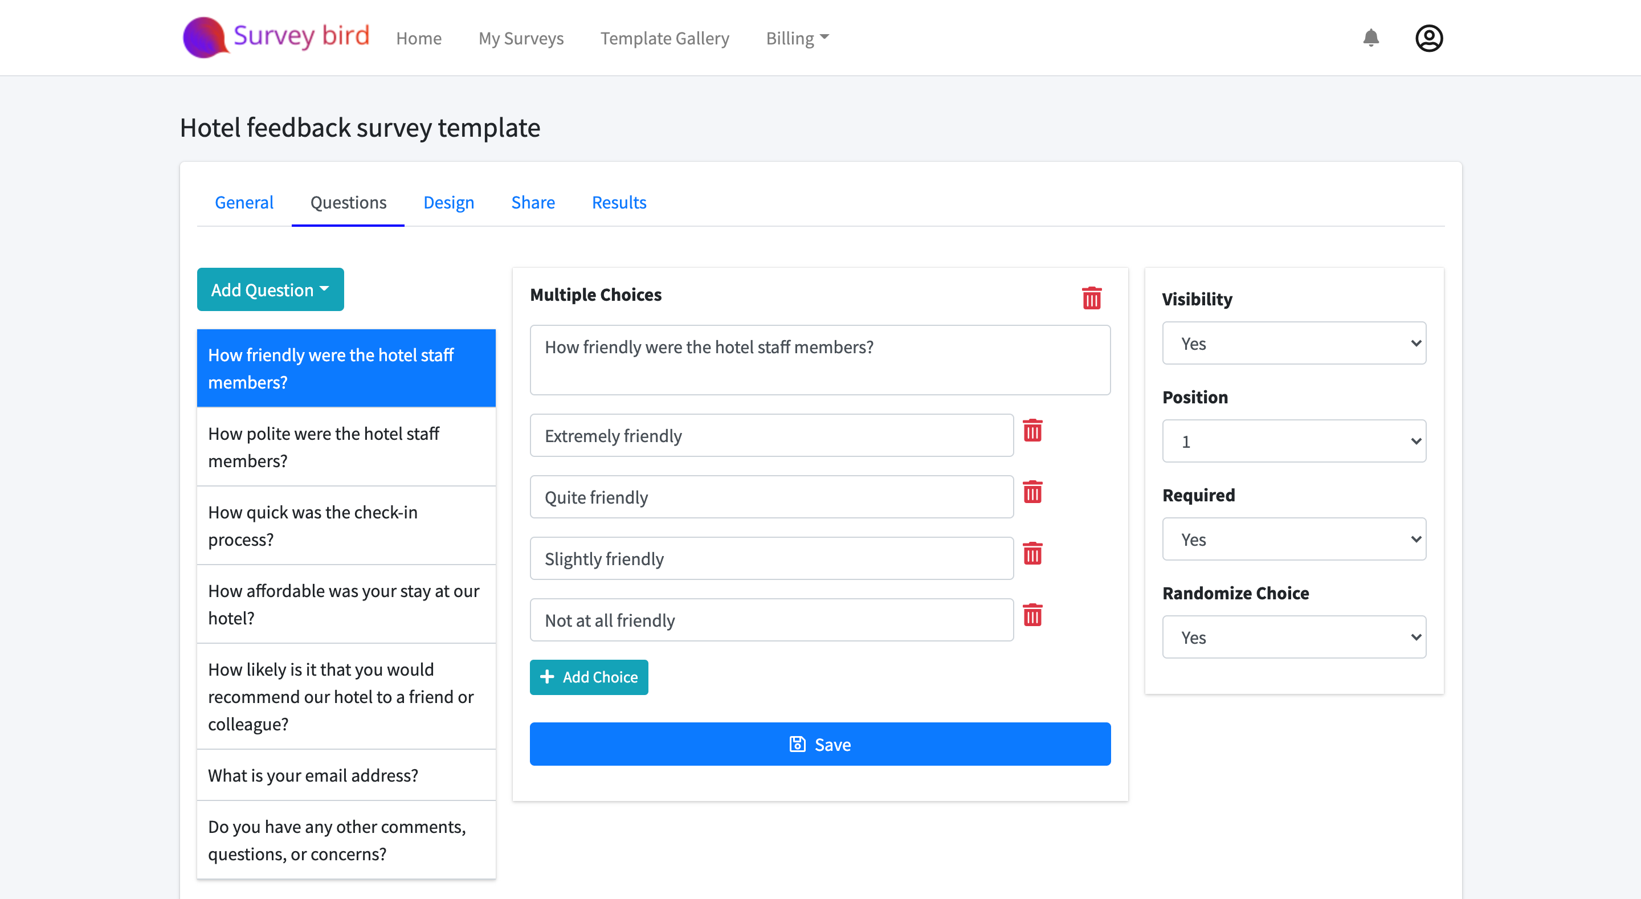The image size is (1641, 899).
Task: Expand the Billing menu
Action: click(797, 38)
